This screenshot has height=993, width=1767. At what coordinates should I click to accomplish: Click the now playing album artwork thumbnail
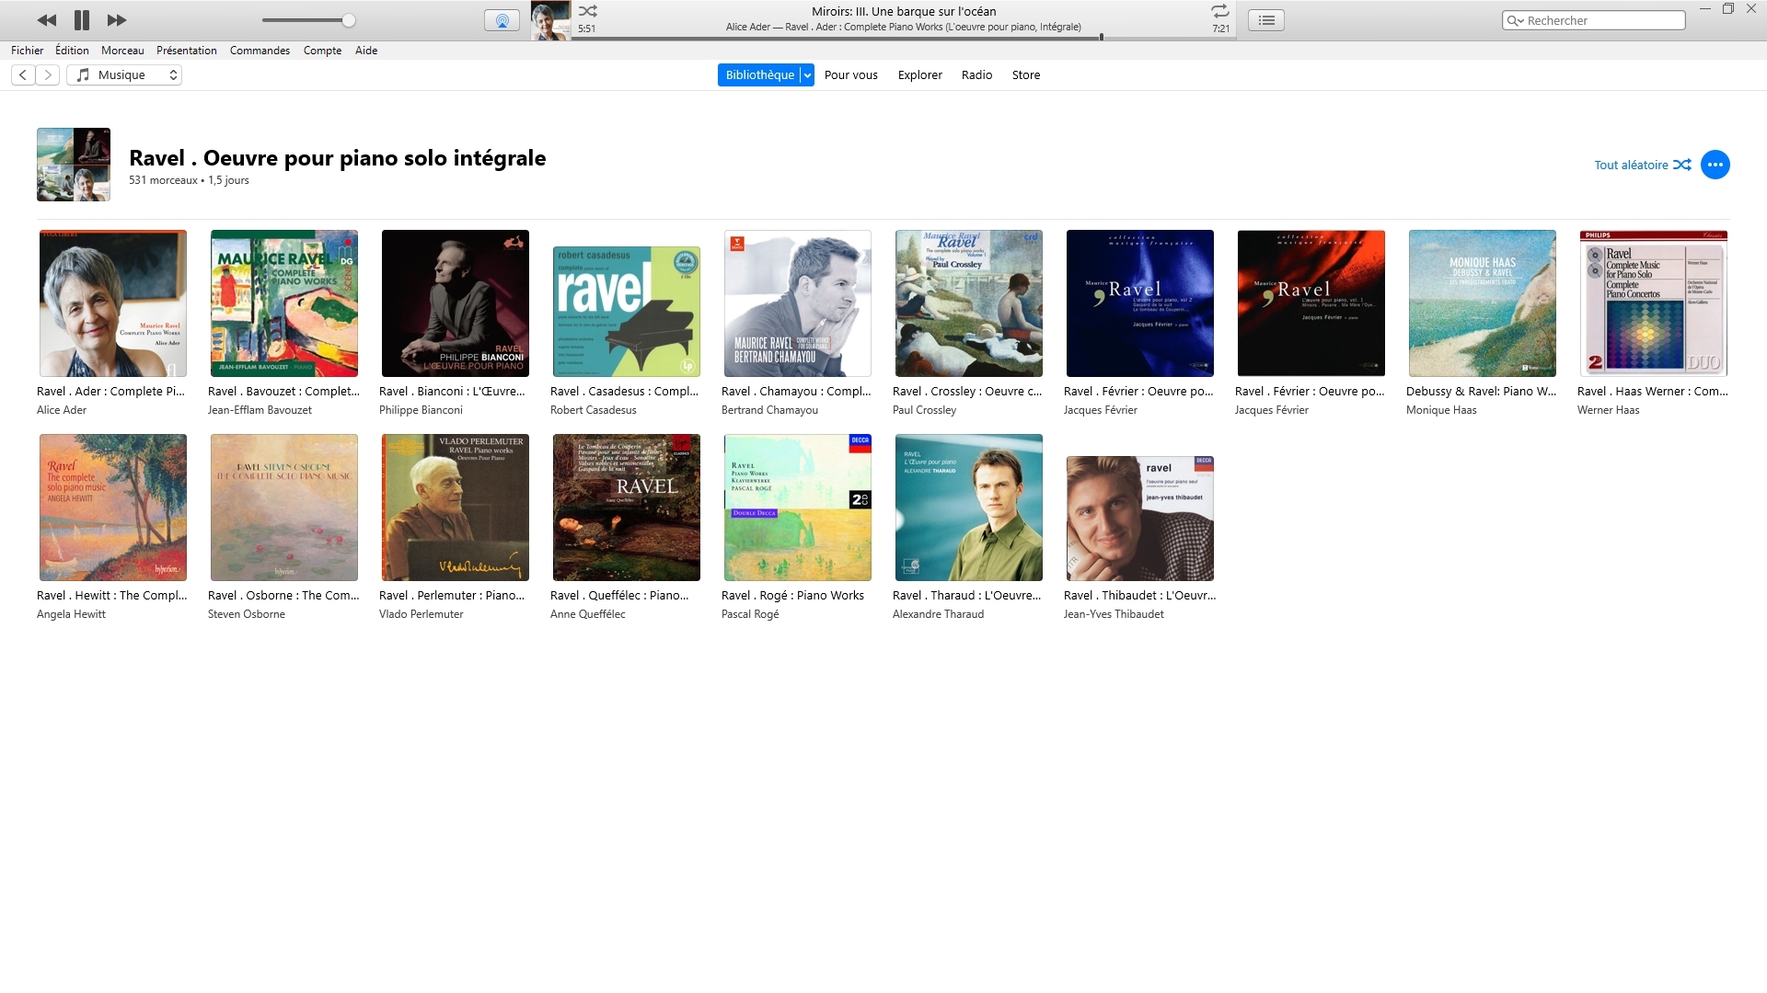coord(551,20)
